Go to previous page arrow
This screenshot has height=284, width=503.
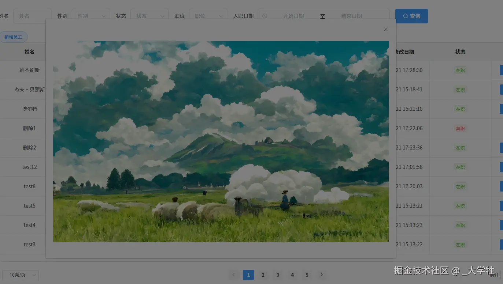click(x=234, y=275)
